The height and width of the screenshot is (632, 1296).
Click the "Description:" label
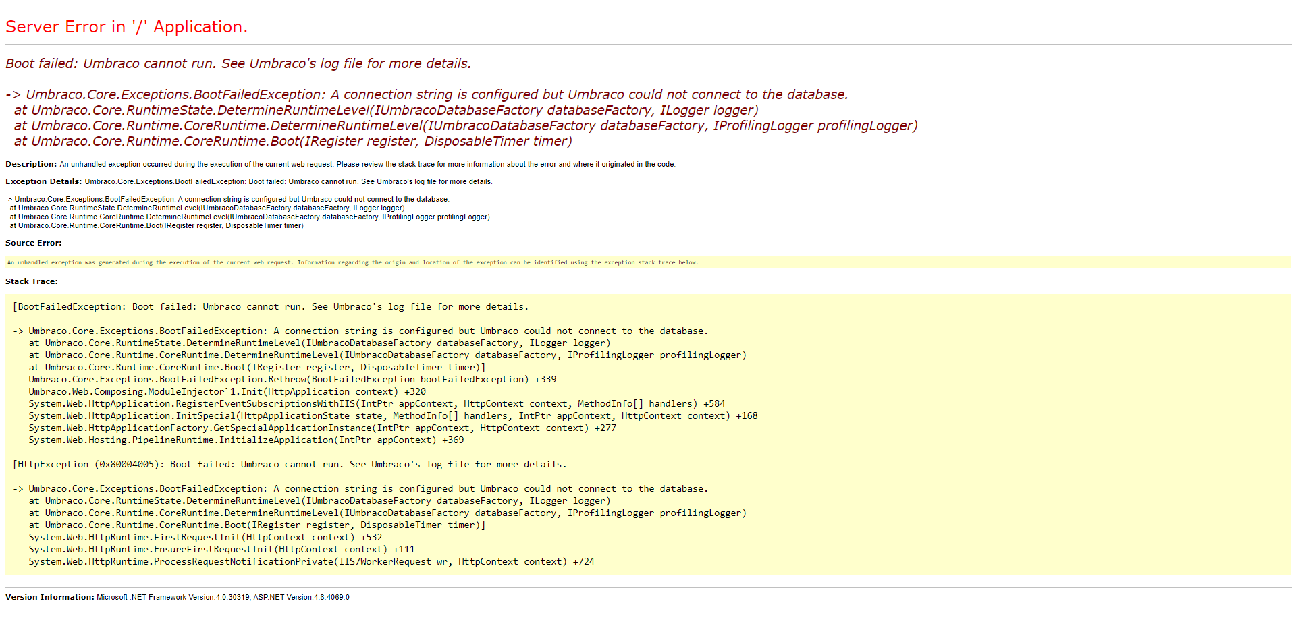pos(31,164)
